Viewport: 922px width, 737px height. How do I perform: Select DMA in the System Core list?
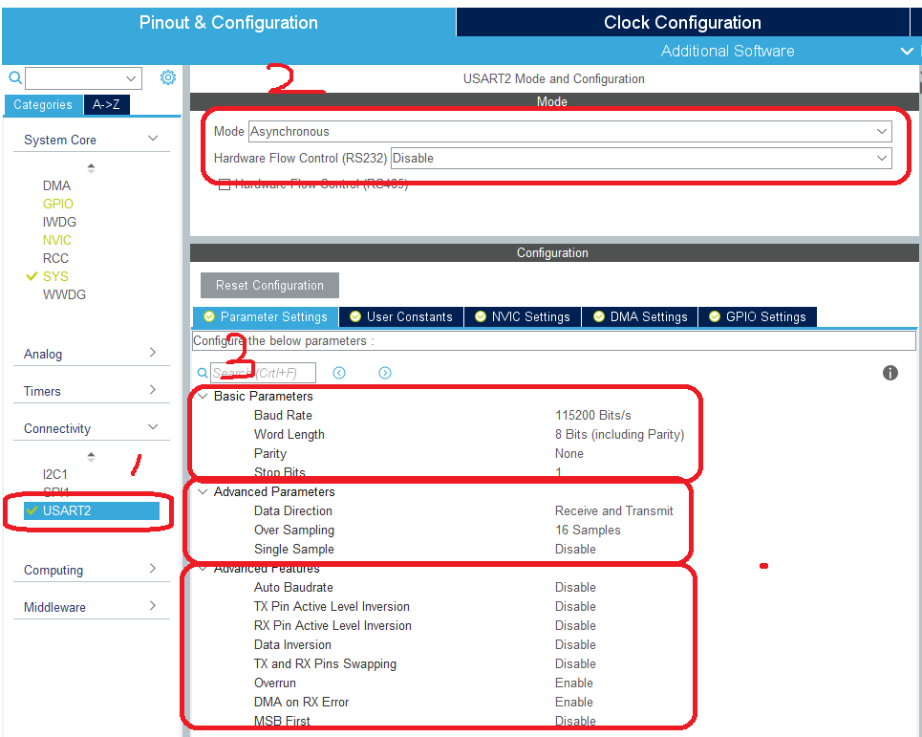click(x=56, y=185)
